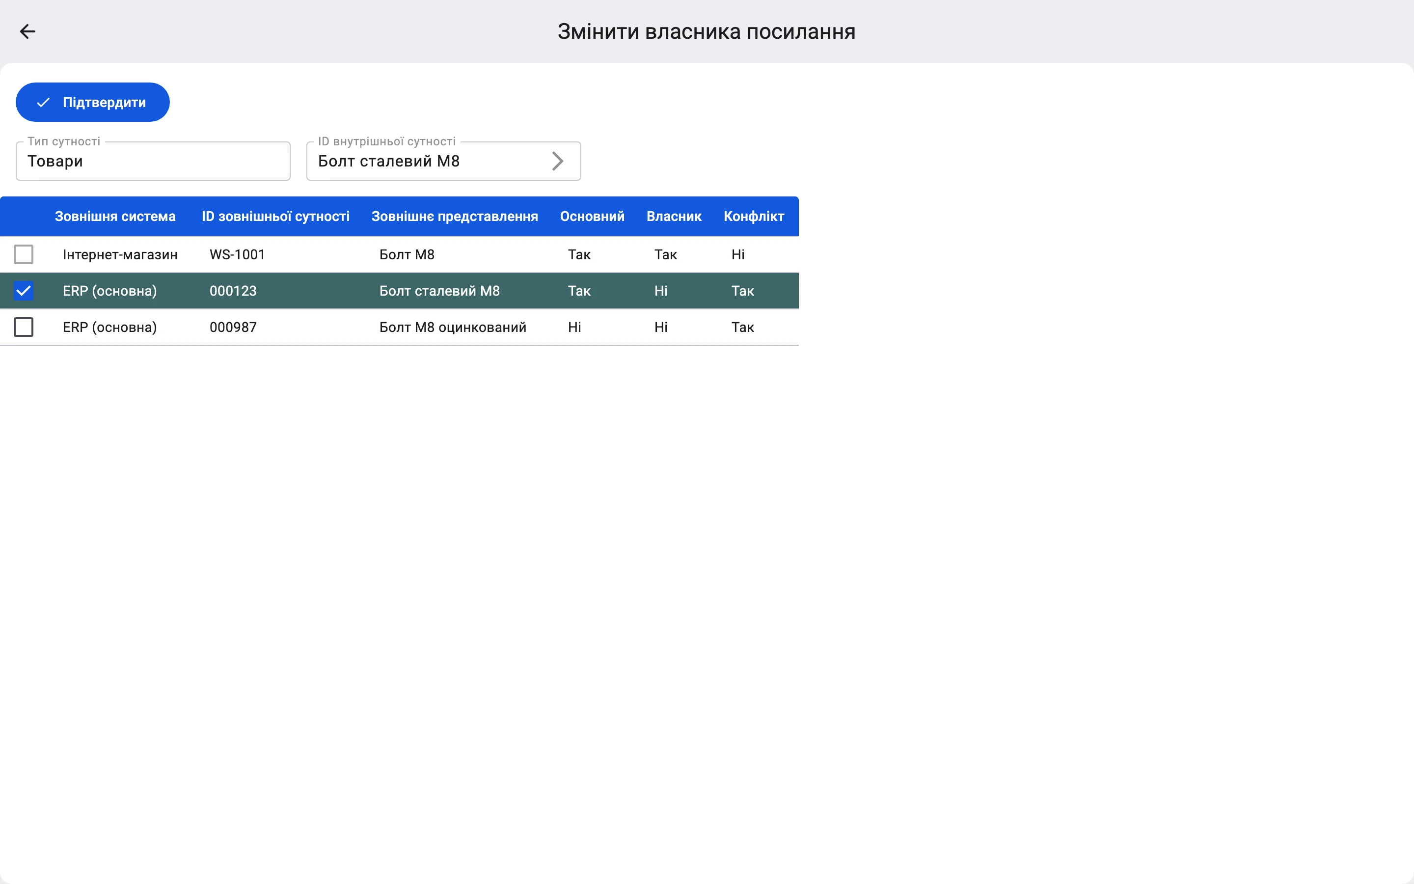Click Болт сталевий М8 in the table row
This screenshot has height=884, width=1414.
coord(439,291)
